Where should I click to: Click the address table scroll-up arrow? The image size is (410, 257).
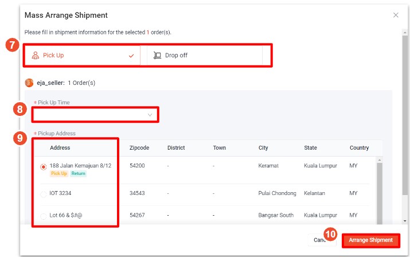click(380, 159)
